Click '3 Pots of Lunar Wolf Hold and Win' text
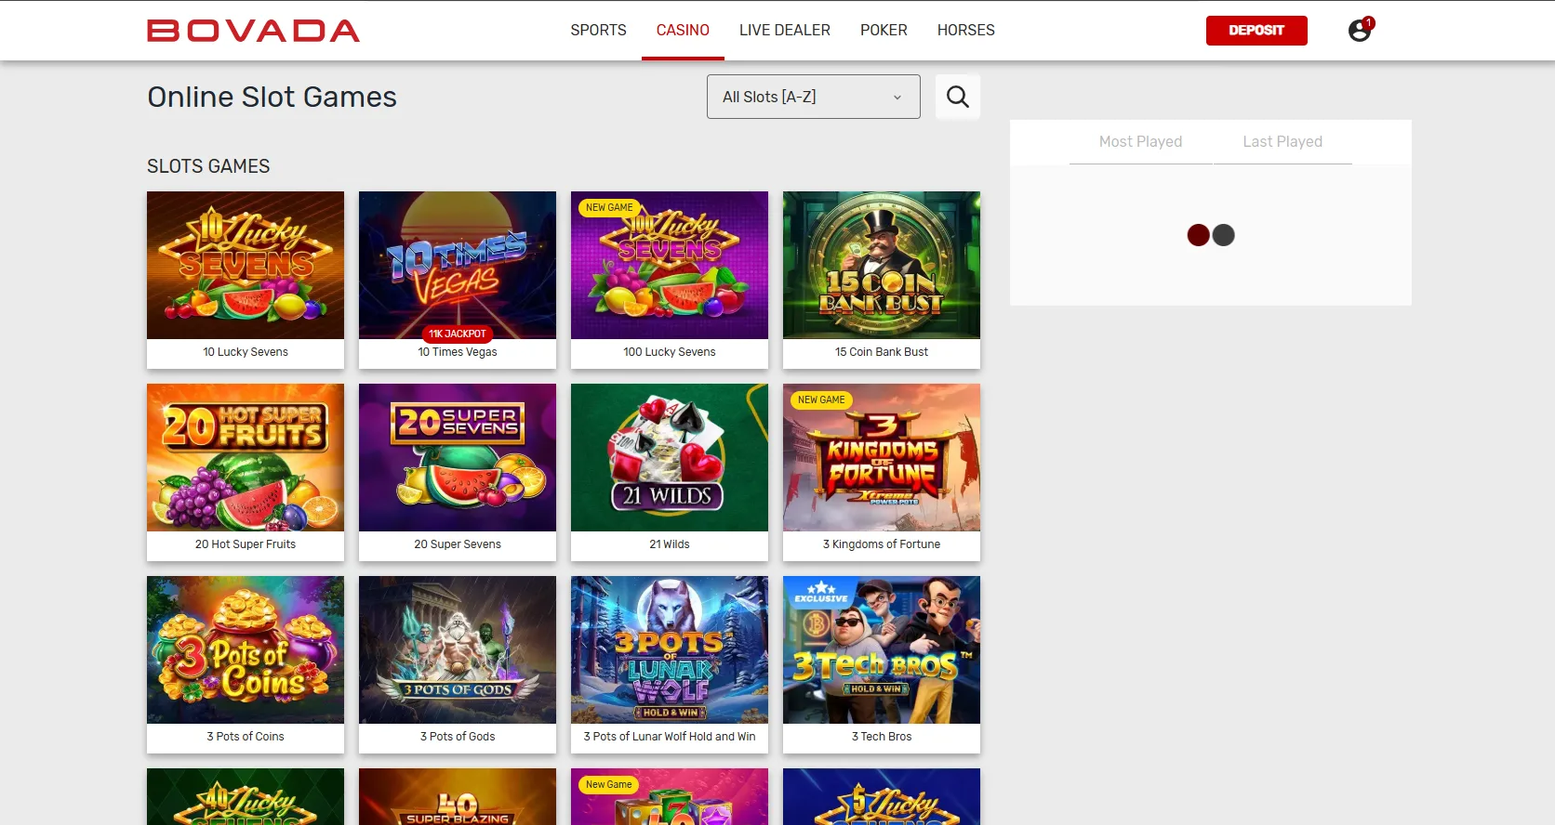This screenshot has width=1555, height=825. click(x=670, y=737)
